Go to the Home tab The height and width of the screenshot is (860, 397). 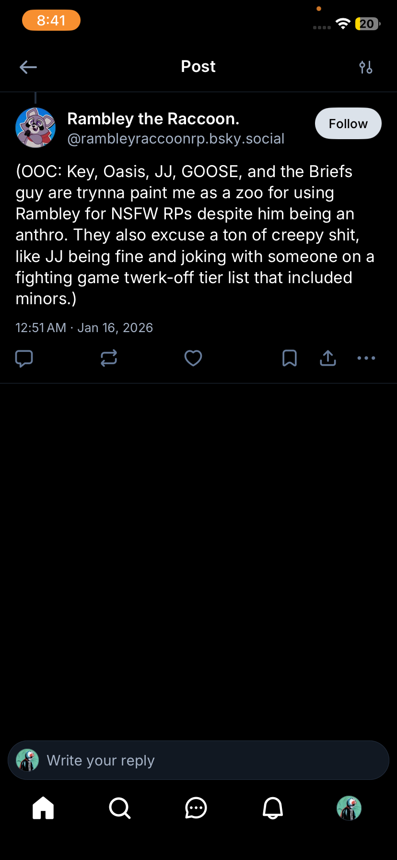coord(43,808)
